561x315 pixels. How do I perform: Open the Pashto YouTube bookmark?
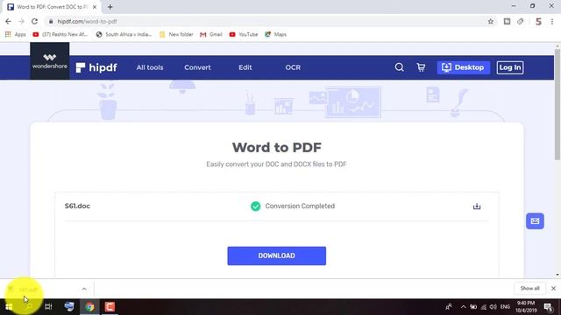coord(60,34)
